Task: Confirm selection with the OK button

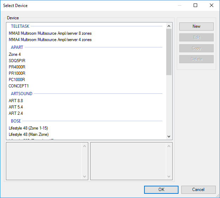Action: point(161,190)
